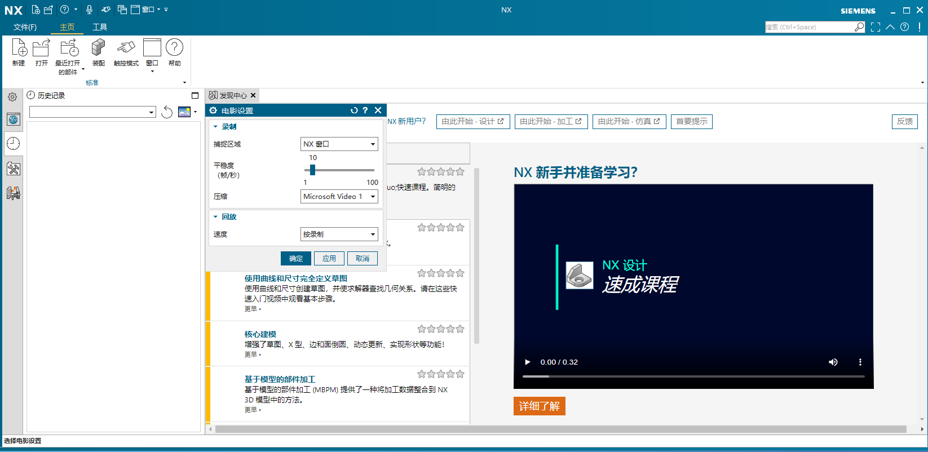Click the image view icon in History panel
Screen dimensions: 928x452
click(184, 112)
